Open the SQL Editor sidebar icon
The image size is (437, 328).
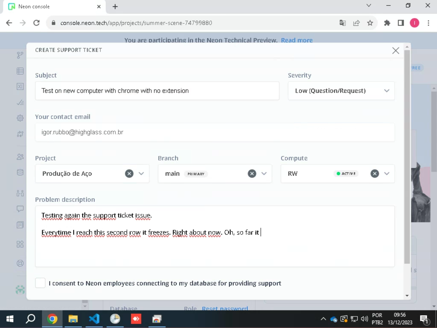(20, 86)
